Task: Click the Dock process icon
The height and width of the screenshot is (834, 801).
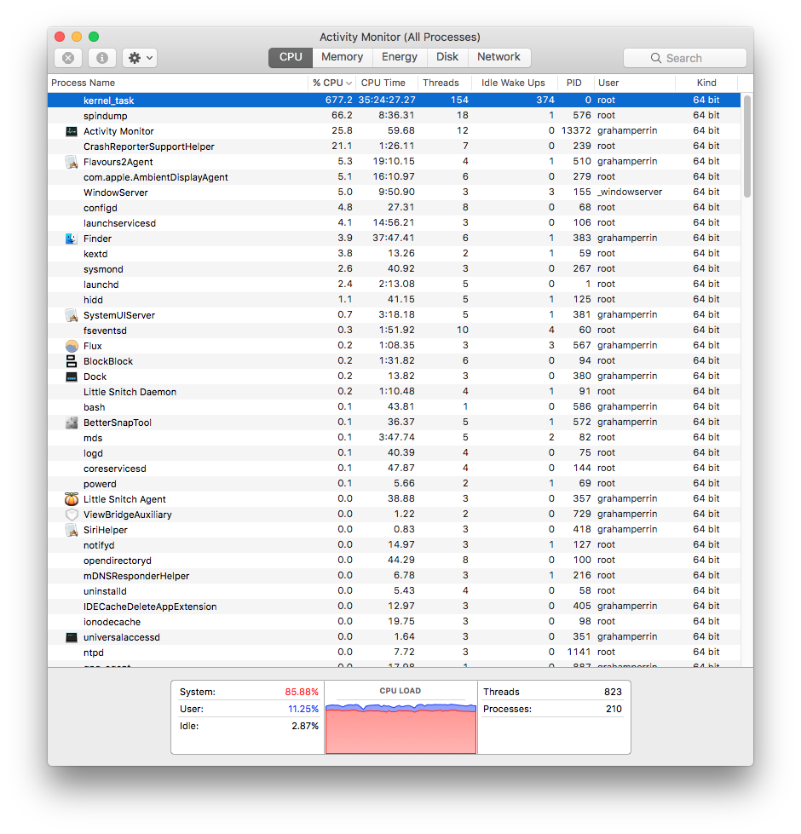Action: point(72,377)
